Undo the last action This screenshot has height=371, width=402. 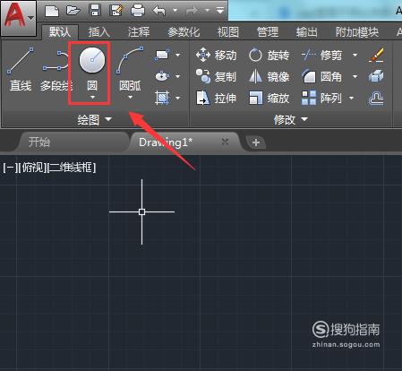click(x=159, y=11)
